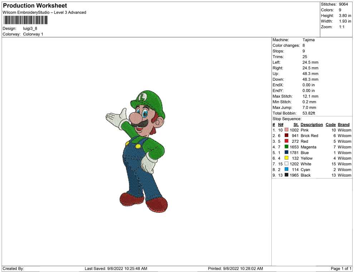Click the 'N#' column header
This screenshot has height=272, width=354.
pos(281,125)
